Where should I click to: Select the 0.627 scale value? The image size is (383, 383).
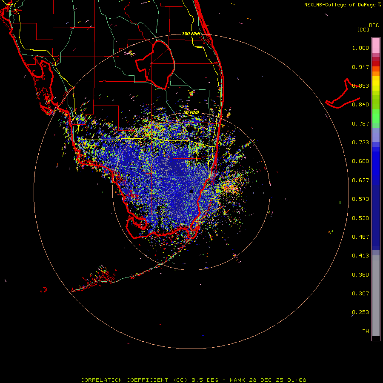click(x=360, y=180)
